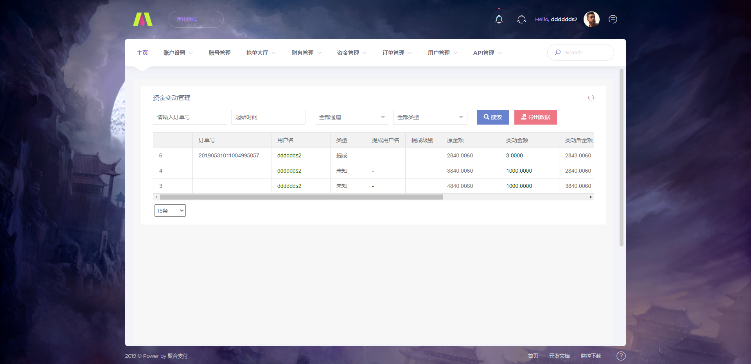Click the Hello, dddddds2 greeting

tap(556, 19)
